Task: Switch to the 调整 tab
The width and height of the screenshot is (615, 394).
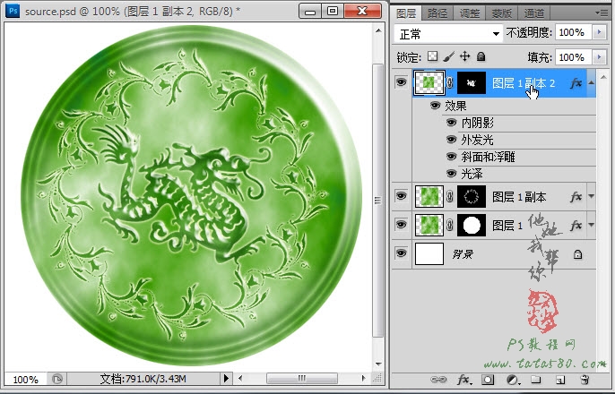Action: tap(470, 13)
